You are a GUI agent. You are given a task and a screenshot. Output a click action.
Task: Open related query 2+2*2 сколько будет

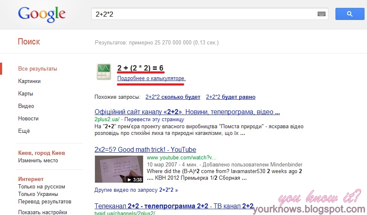(173, 97)
